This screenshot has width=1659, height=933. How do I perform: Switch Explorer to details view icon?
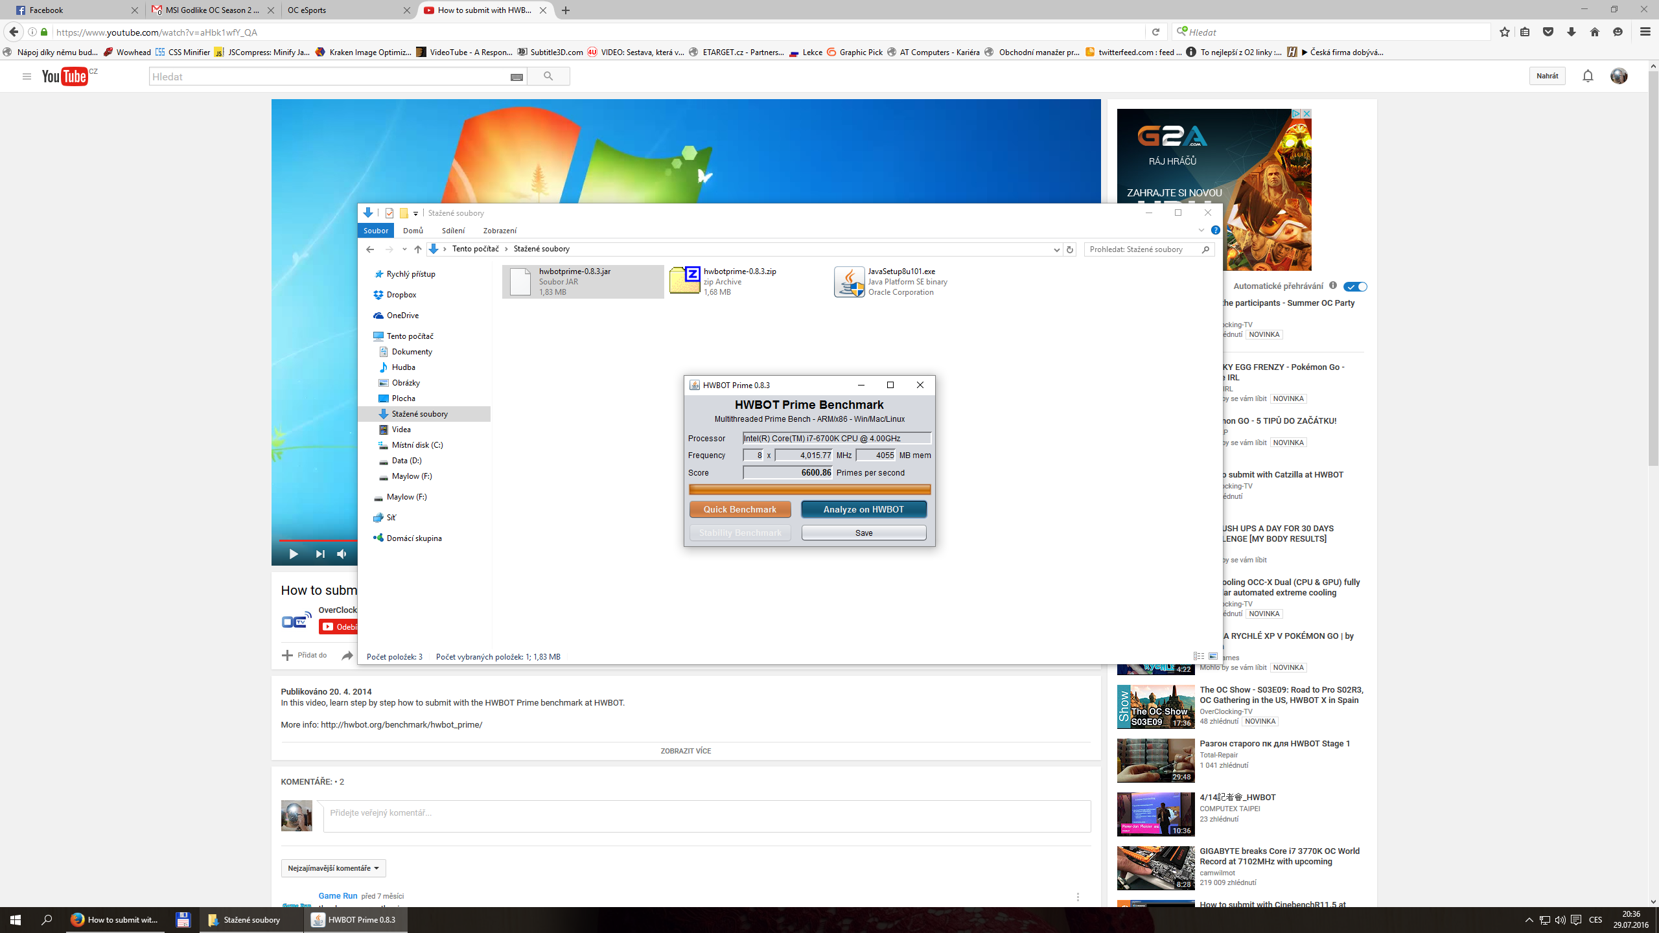[x=1199, y=656]
